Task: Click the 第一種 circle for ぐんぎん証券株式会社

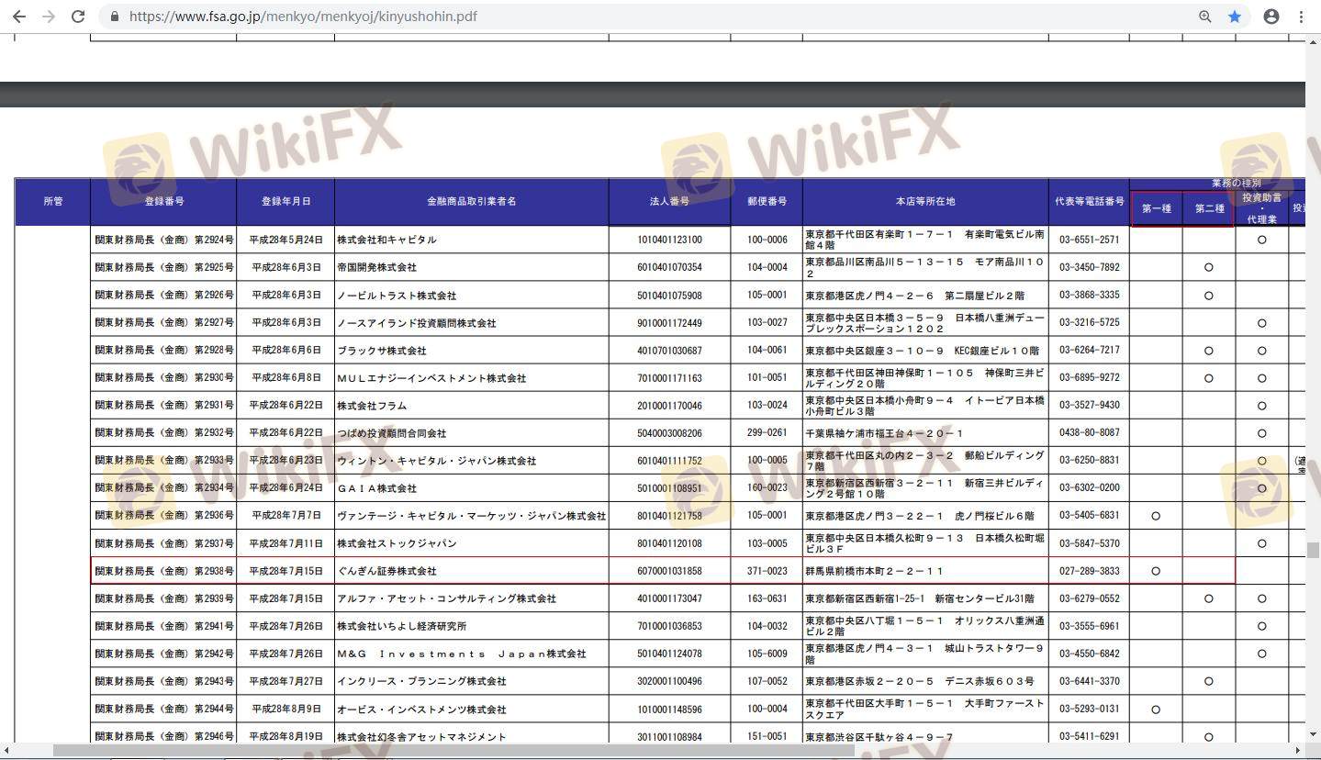Action: (x=1156, y=571)
